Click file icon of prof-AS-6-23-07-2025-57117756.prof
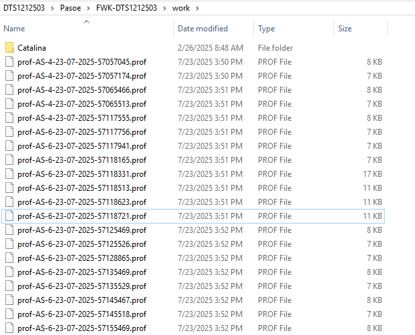 pos(9,132)
